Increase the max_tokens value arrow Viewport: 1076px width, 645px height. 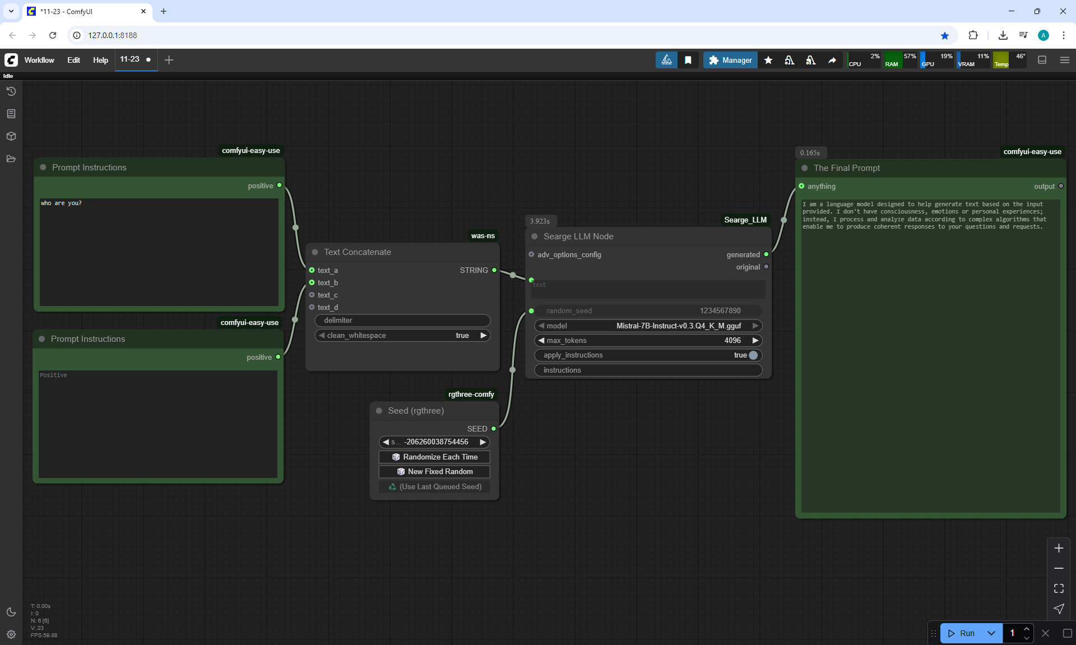[755, 340]
